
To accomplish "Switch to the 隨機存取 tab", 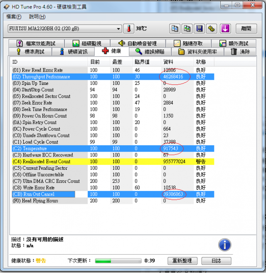I will [x=188, y=43].
